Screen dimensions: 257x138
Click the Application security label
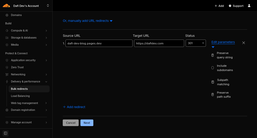click(23, 60)
